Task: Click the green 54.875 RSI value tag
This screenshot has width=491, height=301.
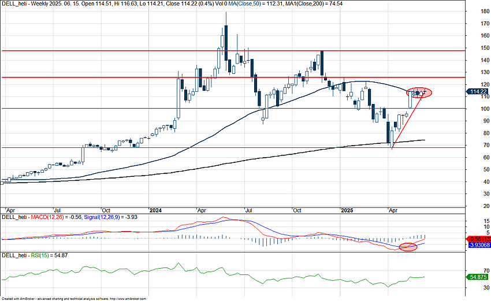Action: click(x=478, y=277)
